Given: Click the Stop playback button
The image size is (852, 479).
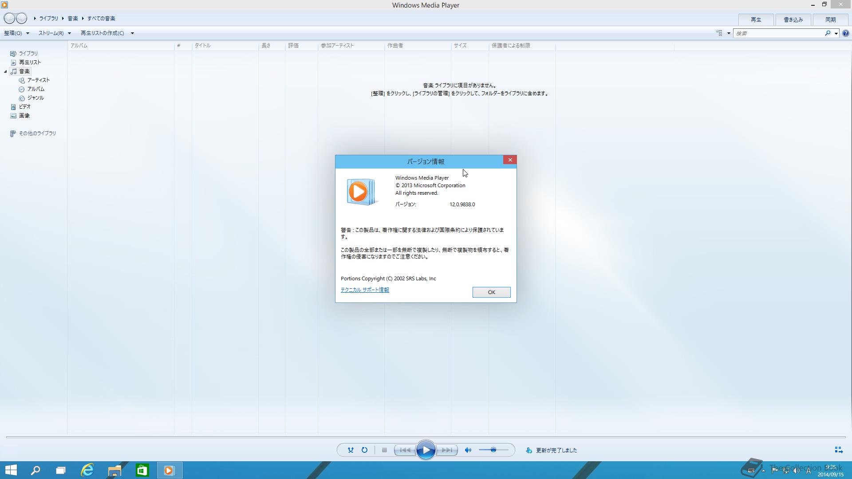Looking at the screenshot, I should click(x=384, y=450).
